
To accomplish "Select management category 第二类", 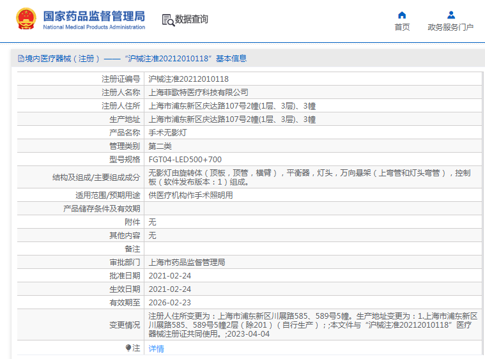I will [x=160, y=146].
